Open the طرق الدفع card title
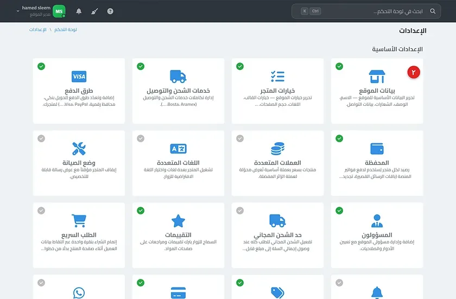 [x=79, y=91]
